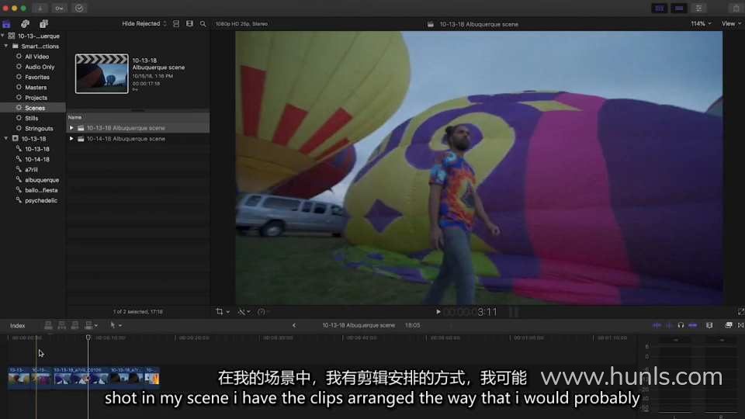Expand the 10-14-18 Albuquerque scene row
The height and width of the screenshot is (419, 745).
pyautogui.click(x=71, y=139)
